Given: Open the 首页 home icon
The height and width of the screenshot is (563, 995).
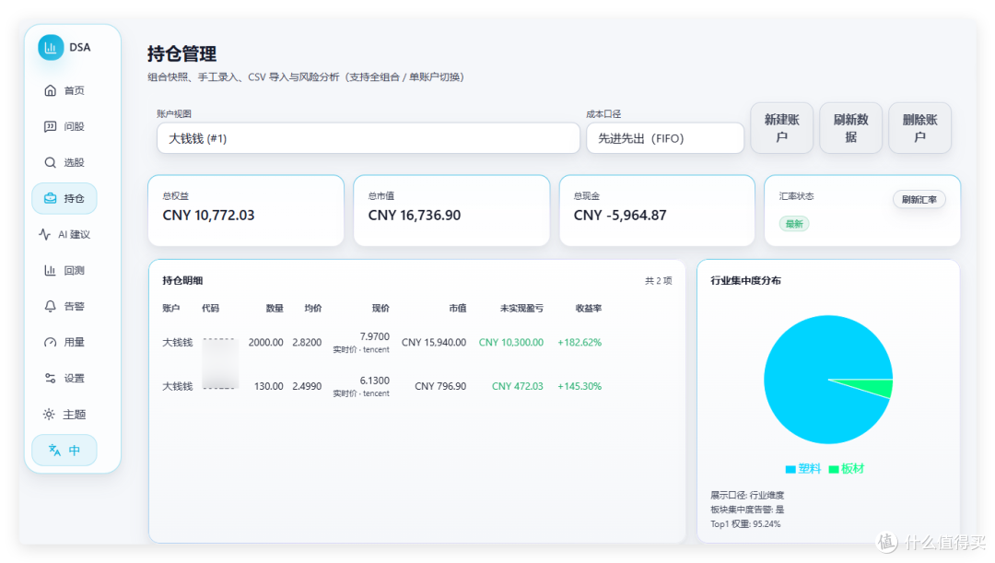Looking at the screenshot, I should [50, 90].
